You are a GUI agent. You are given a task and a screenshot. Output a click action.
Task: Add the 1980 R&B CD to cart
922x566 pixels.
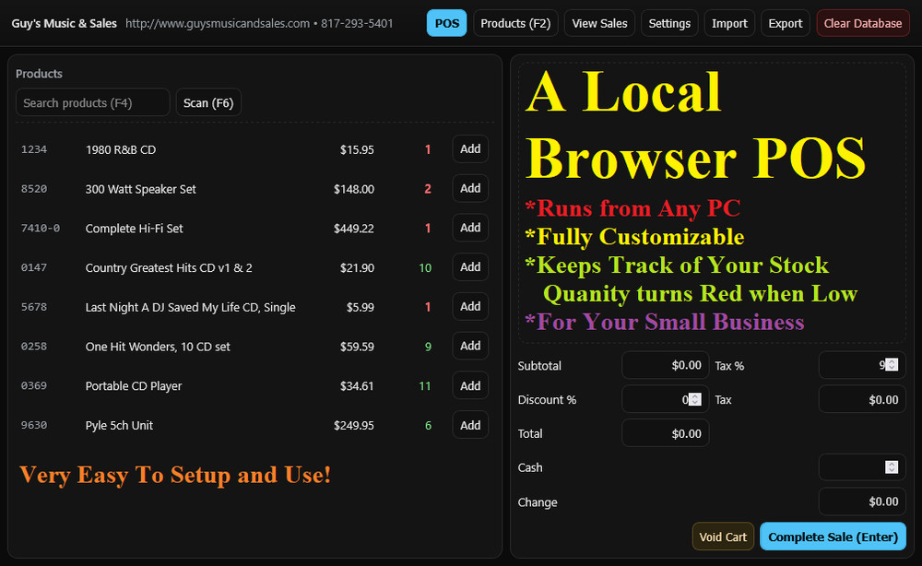(470, 148)
